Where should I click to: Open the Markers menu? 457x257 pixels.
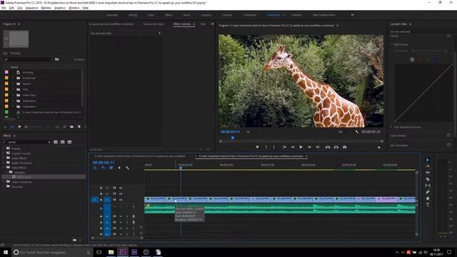click(46, 8)
